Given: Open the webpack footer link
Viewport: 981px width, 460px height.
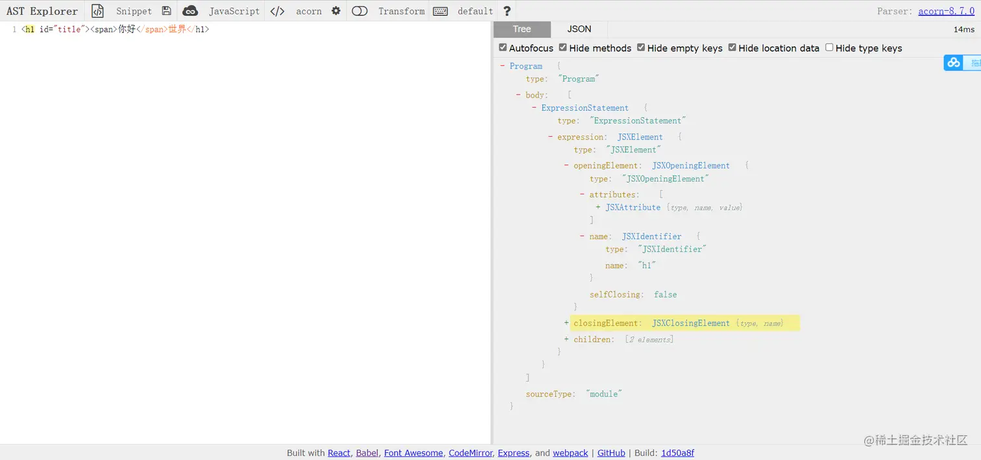Looking at the screenshot, I should 570,453.
